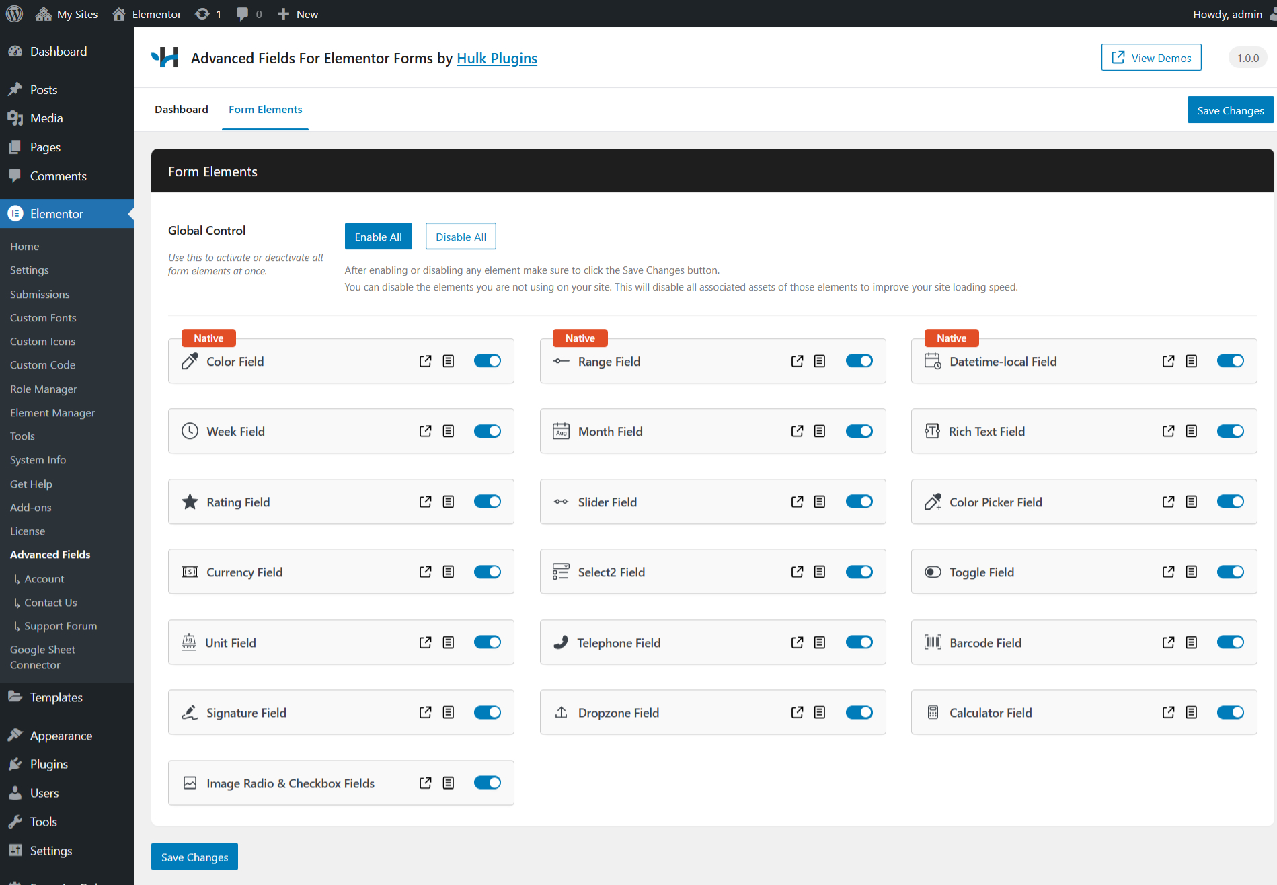Screen dimensions: 1277x885
Task: Open the Toggle Field demo link icon
Action: tap(1168, 572)
